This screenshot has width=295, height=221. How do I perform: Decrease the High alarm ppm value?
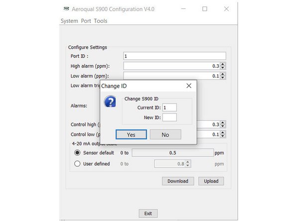point(223,68)
